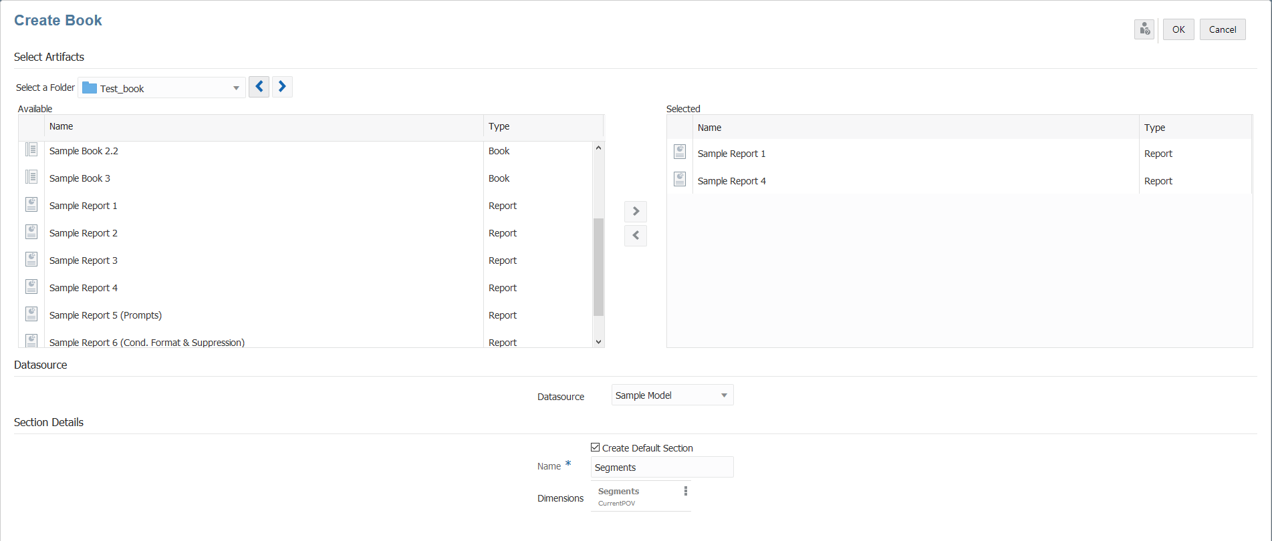Click OK to create the book

point(1178,29)
